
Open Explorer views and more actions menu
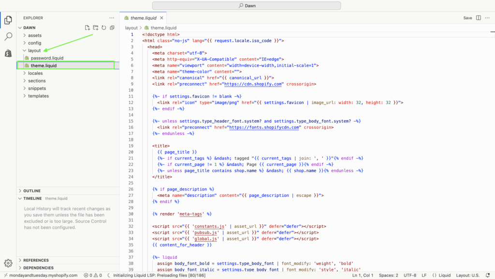112,18
